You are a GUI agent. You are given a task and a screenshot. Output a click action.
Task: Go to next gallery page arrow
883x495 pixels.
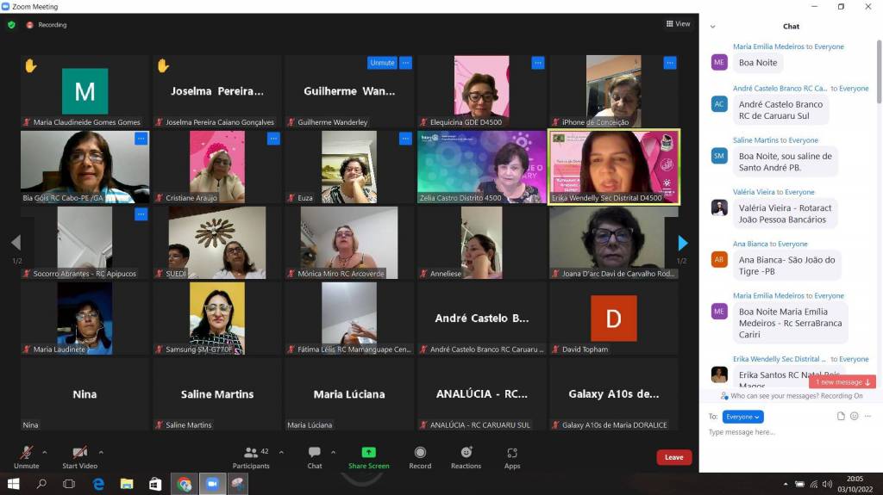pos(682,243)
